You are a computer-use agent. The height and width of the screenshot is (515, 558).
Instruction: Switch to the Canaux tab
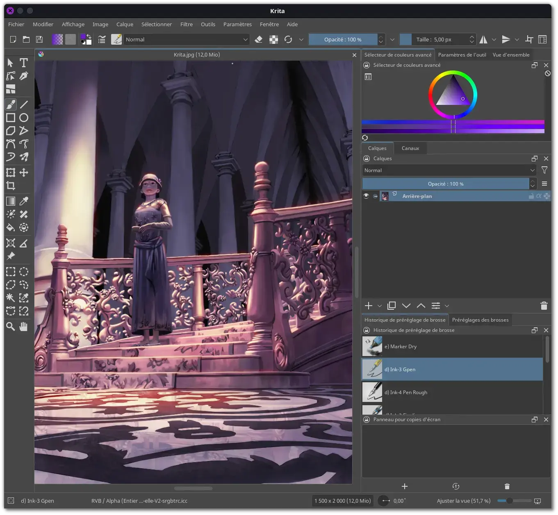click(x=410, y=148)
